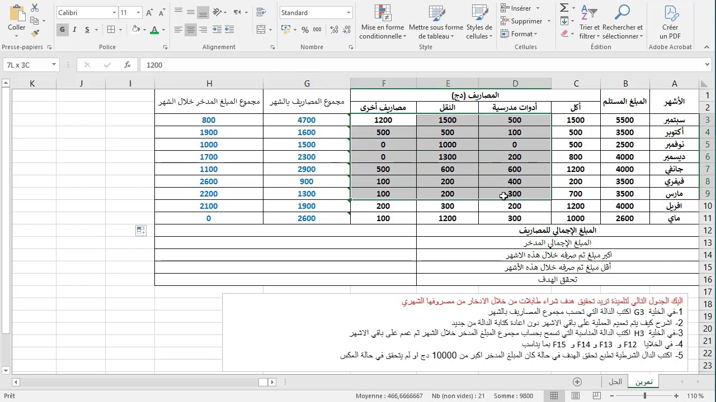Open the Calibri font name dropdown
The image size is (716, 402).
(x=114, y=12)
